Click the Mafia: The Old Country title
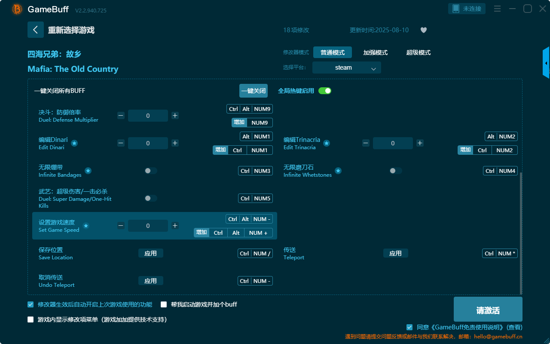This screenshot has height=344, width=550. (x=73, y=69)
